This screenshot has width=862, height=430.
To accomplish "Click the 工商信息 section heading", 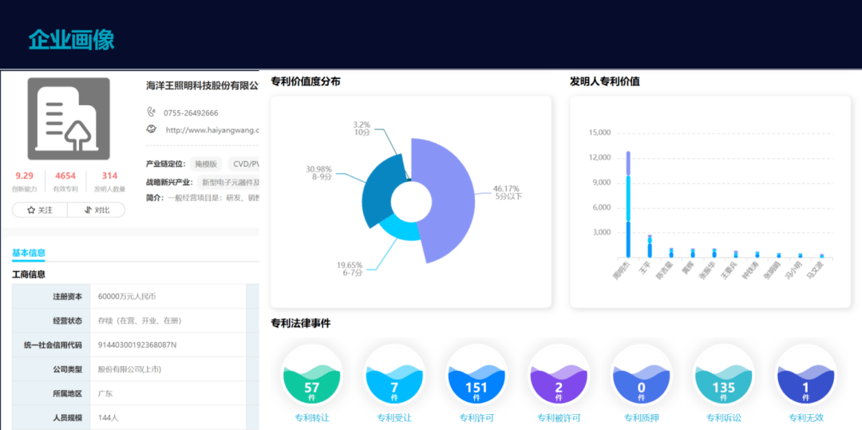I will click(x=29, y=274).
